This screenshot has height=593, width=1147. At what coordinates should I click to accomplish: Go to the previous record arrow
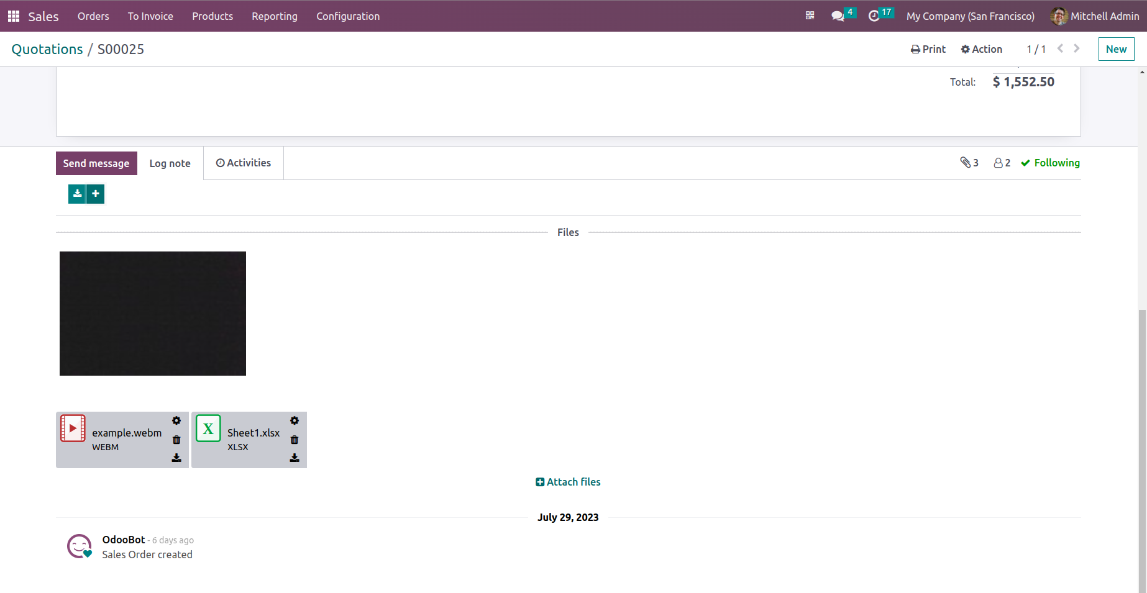pos(1060,48)
